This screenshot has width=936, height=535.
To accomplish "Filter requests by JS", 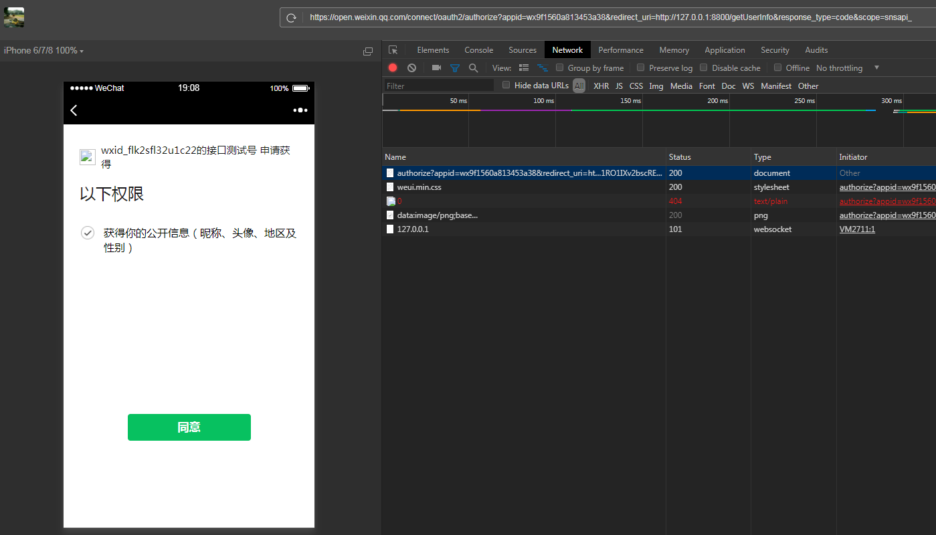I will [x=619, y=86].
